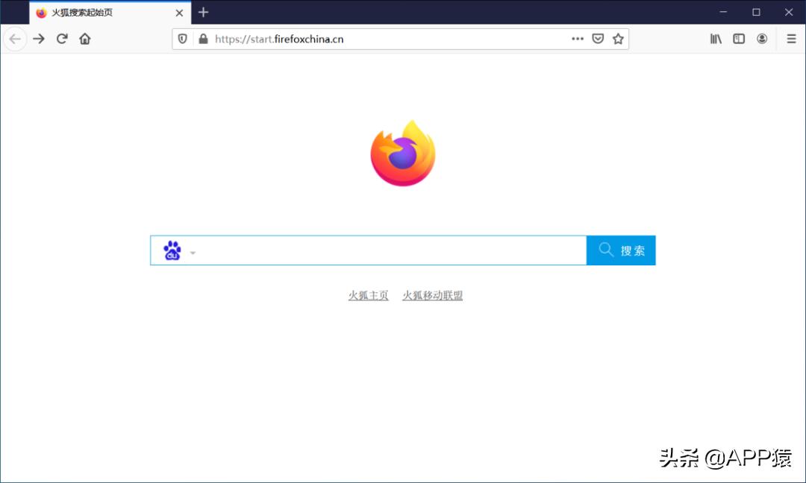
Task: Click the tracking protection shield icon
Action: click(183, 39)
